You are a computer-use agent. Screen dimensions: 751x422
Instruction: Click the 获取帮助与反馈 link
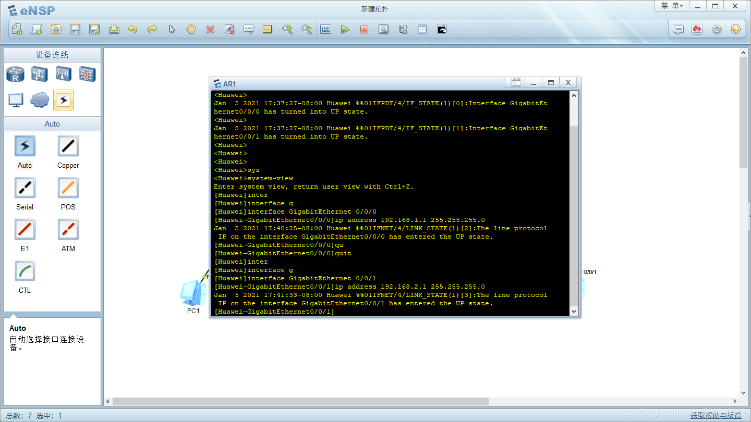click(716, 415)
